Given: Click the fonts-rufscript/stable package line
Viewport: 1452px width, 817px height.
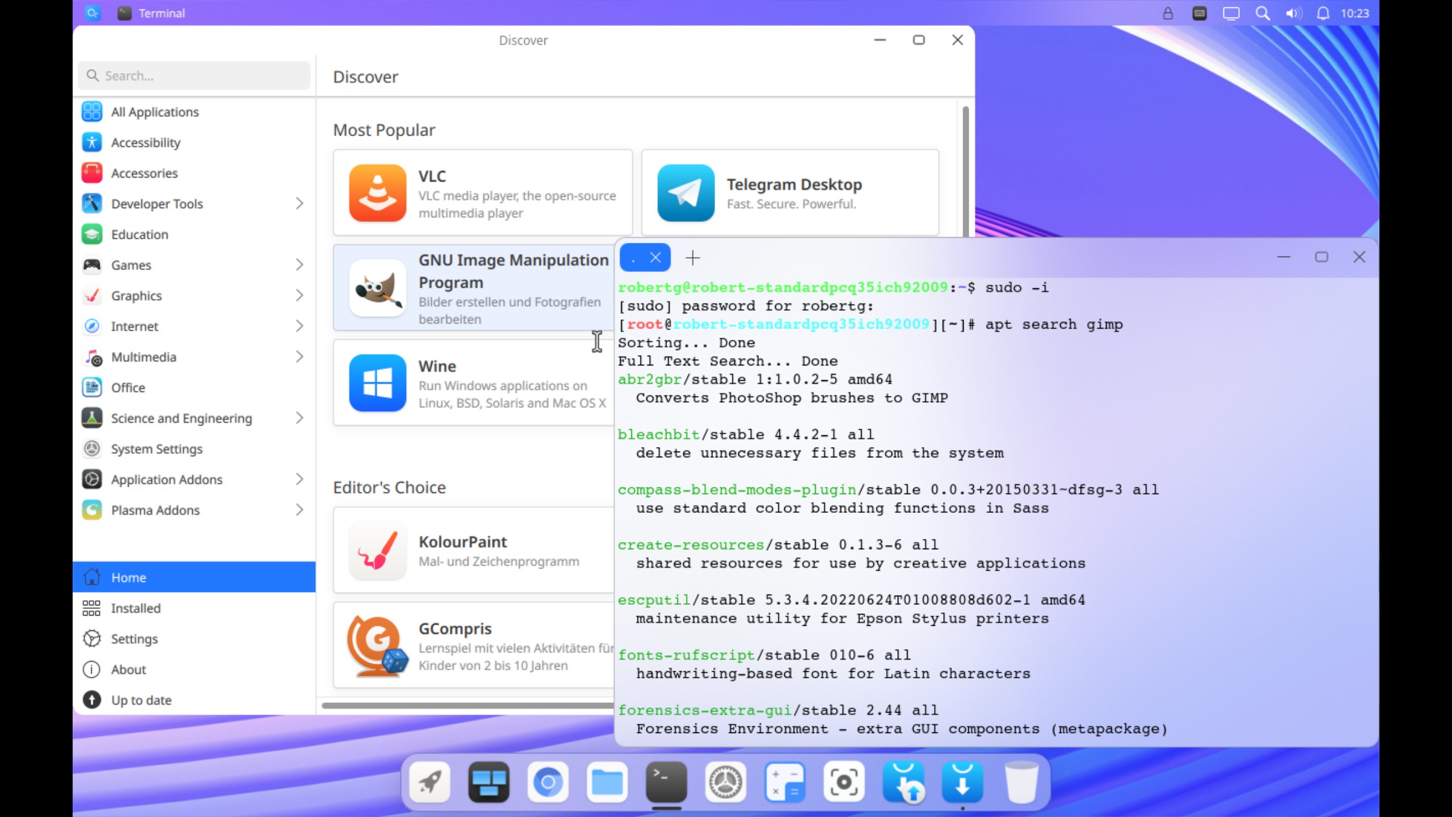Looking at the screenshot, I should point(764,655).
